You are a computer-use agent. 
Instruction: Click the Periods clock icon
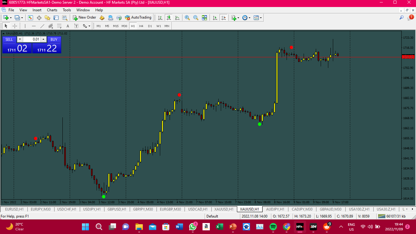click(245, 18)
